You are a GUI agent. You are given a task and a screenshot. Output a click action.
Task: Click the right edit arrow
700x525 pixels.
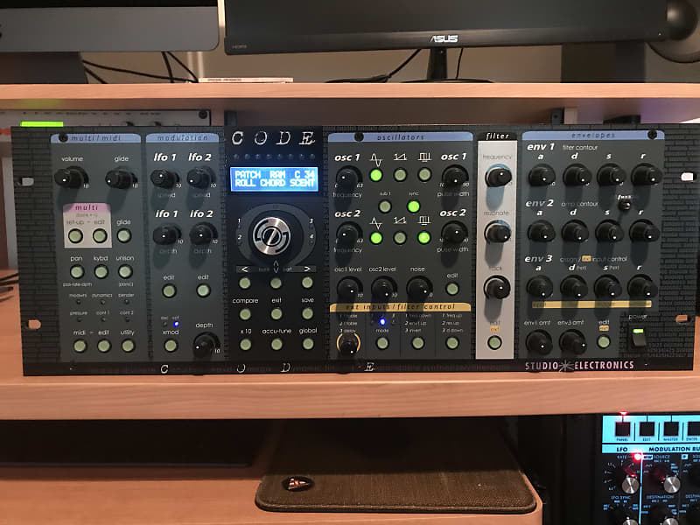307,269
